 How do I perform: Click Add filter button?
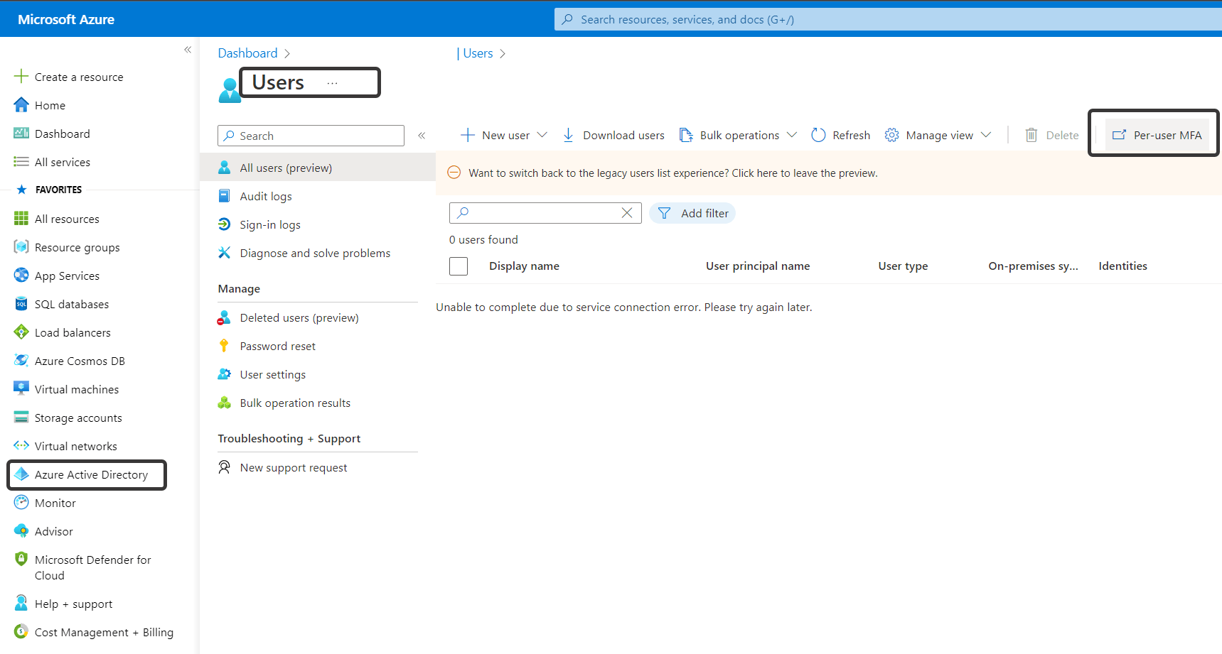click(x=692, y=213)
